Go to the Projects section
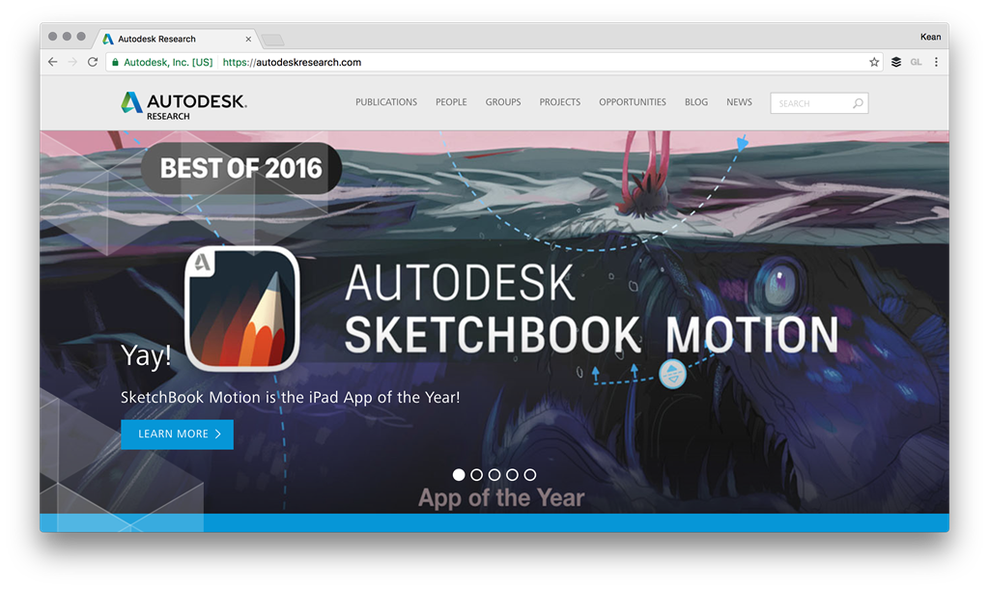 click(x=560, y=102)
